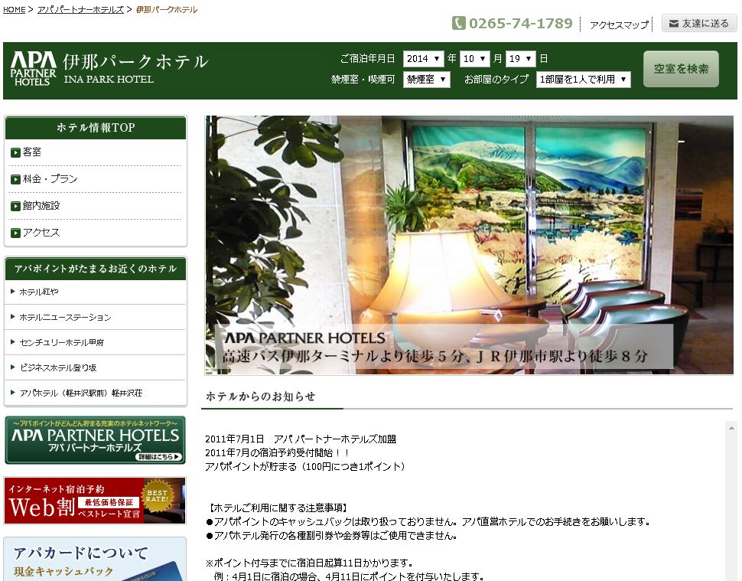The height and width of the screenshot is (581, 742).
Task: Click the INA PARK HOTEL title text
Action: 109,80
